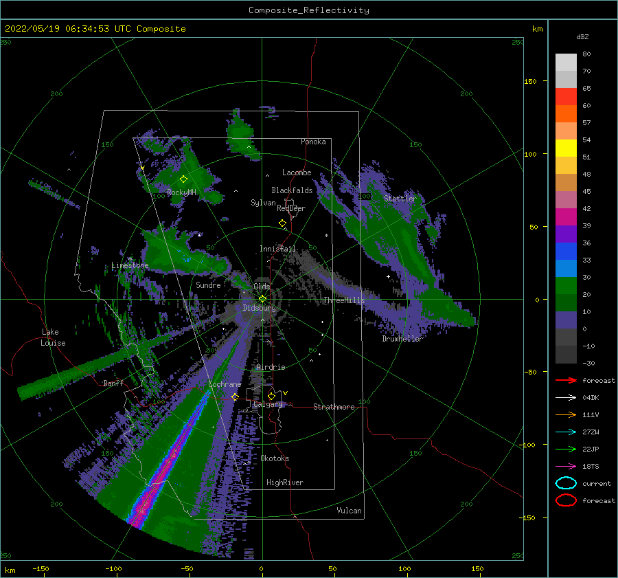The height and width of the screenshot is (578, 618).
Task: Click the yellow radar-site diamond near Olds
Action: pos(262,299)
